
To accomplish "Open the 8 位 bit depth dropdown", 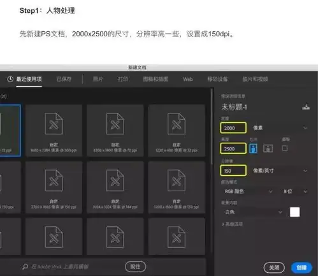I will pos(295,191).
